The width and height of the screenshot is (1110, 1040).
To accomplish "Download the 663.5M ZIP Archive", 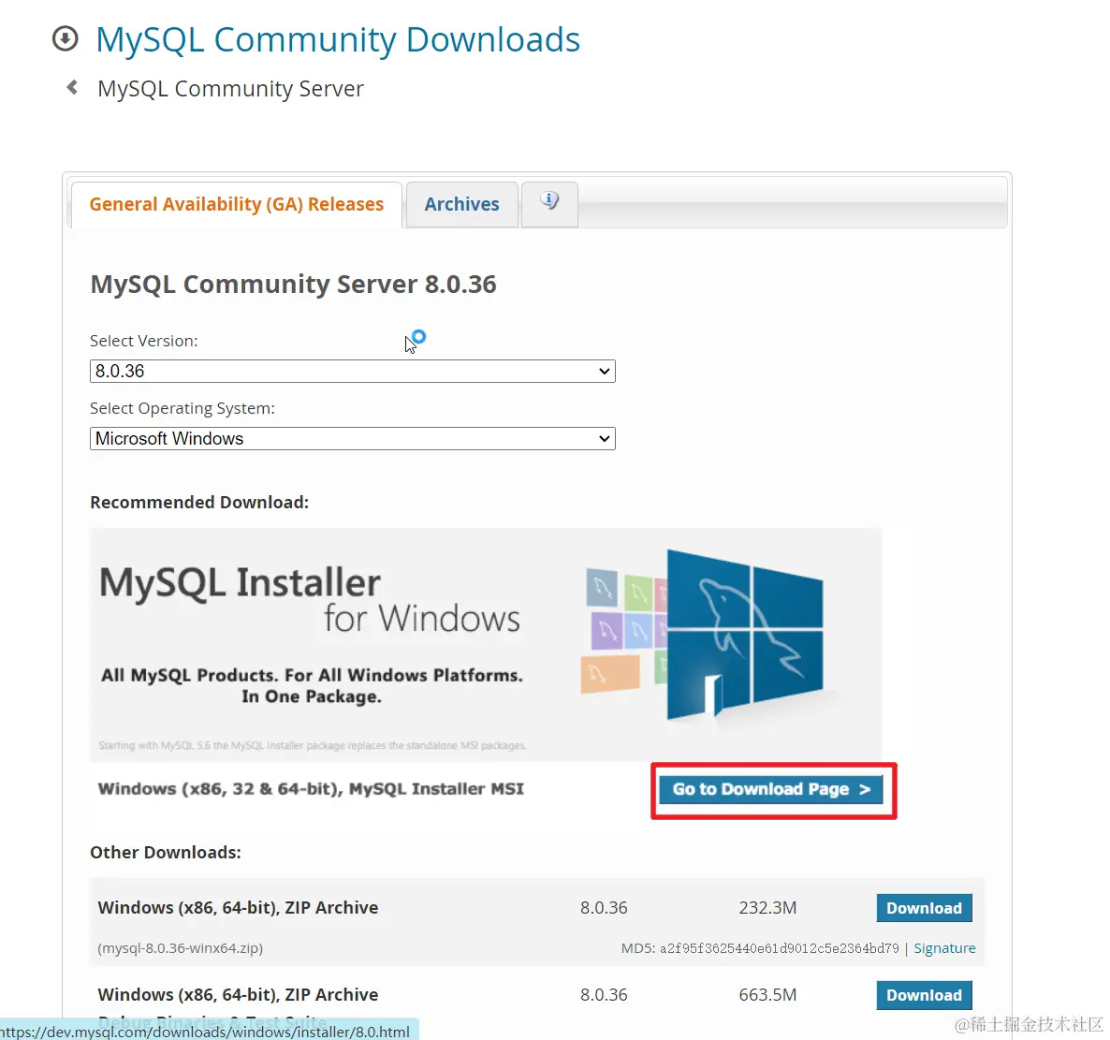I will pyautogui.click(x=924, y=995).
